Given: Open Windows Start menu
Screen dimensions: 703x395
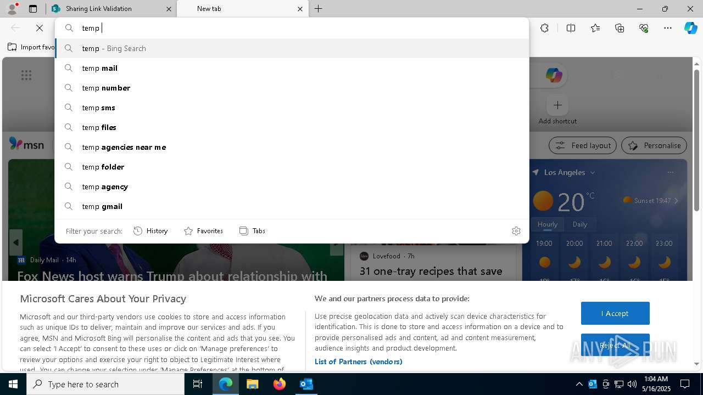Looking at the screenshot, I should pyautogui.click(x=13, y=384).
